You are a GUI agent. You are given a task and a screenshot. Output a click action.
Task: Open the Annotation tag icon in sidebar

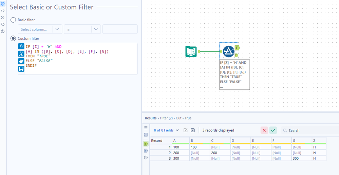coord(3,24)
